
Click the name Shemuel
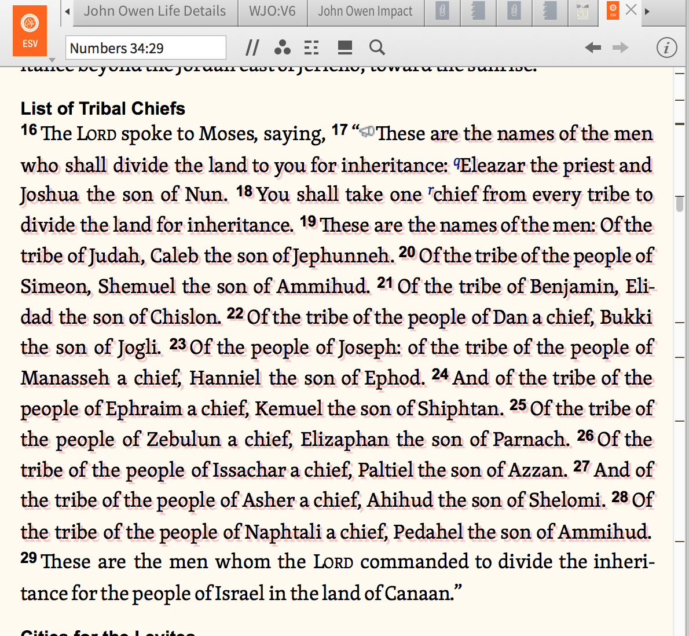(137, 287)
